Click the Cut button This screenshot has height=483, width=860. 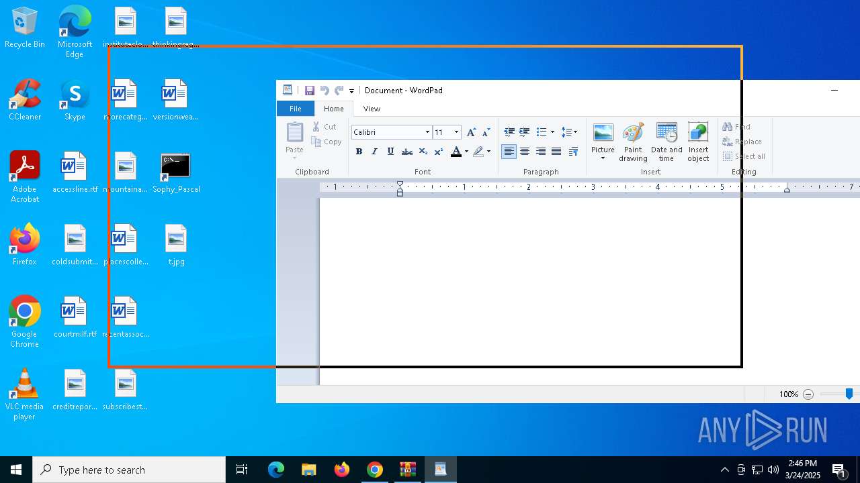[325, 127]
